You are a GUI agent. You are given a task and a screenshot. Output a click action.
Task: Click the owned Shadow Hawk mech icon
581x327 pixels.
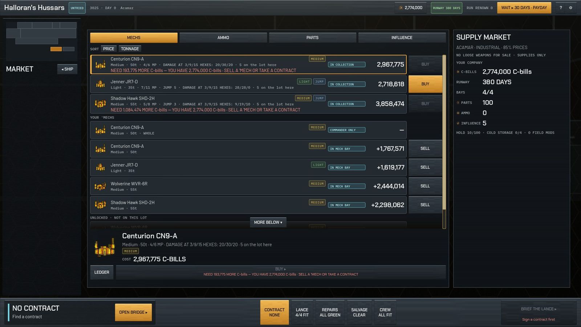coord(100,205)
